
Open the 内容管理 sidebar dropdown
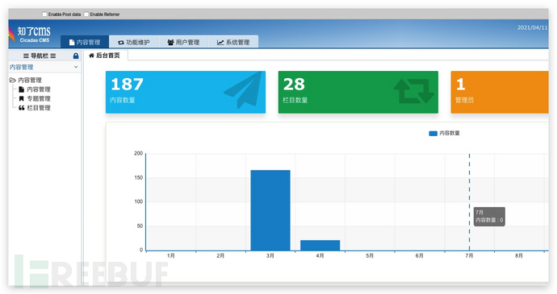[44, 67]
